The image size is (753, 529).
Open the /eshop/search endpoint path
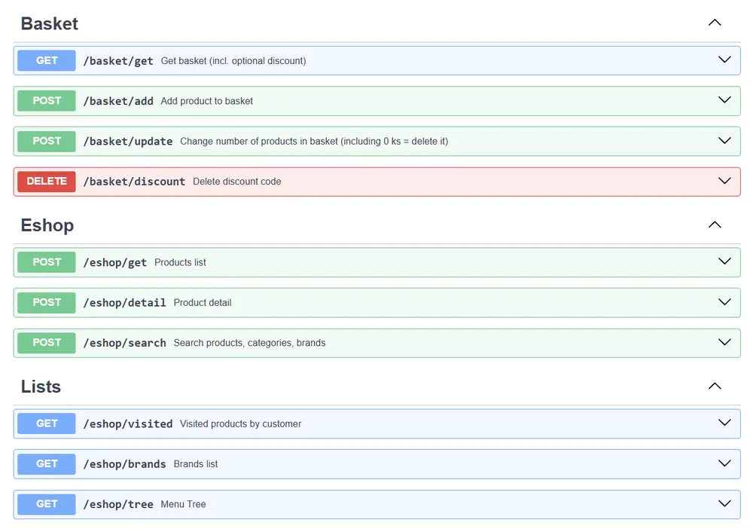tap(124, 344)
